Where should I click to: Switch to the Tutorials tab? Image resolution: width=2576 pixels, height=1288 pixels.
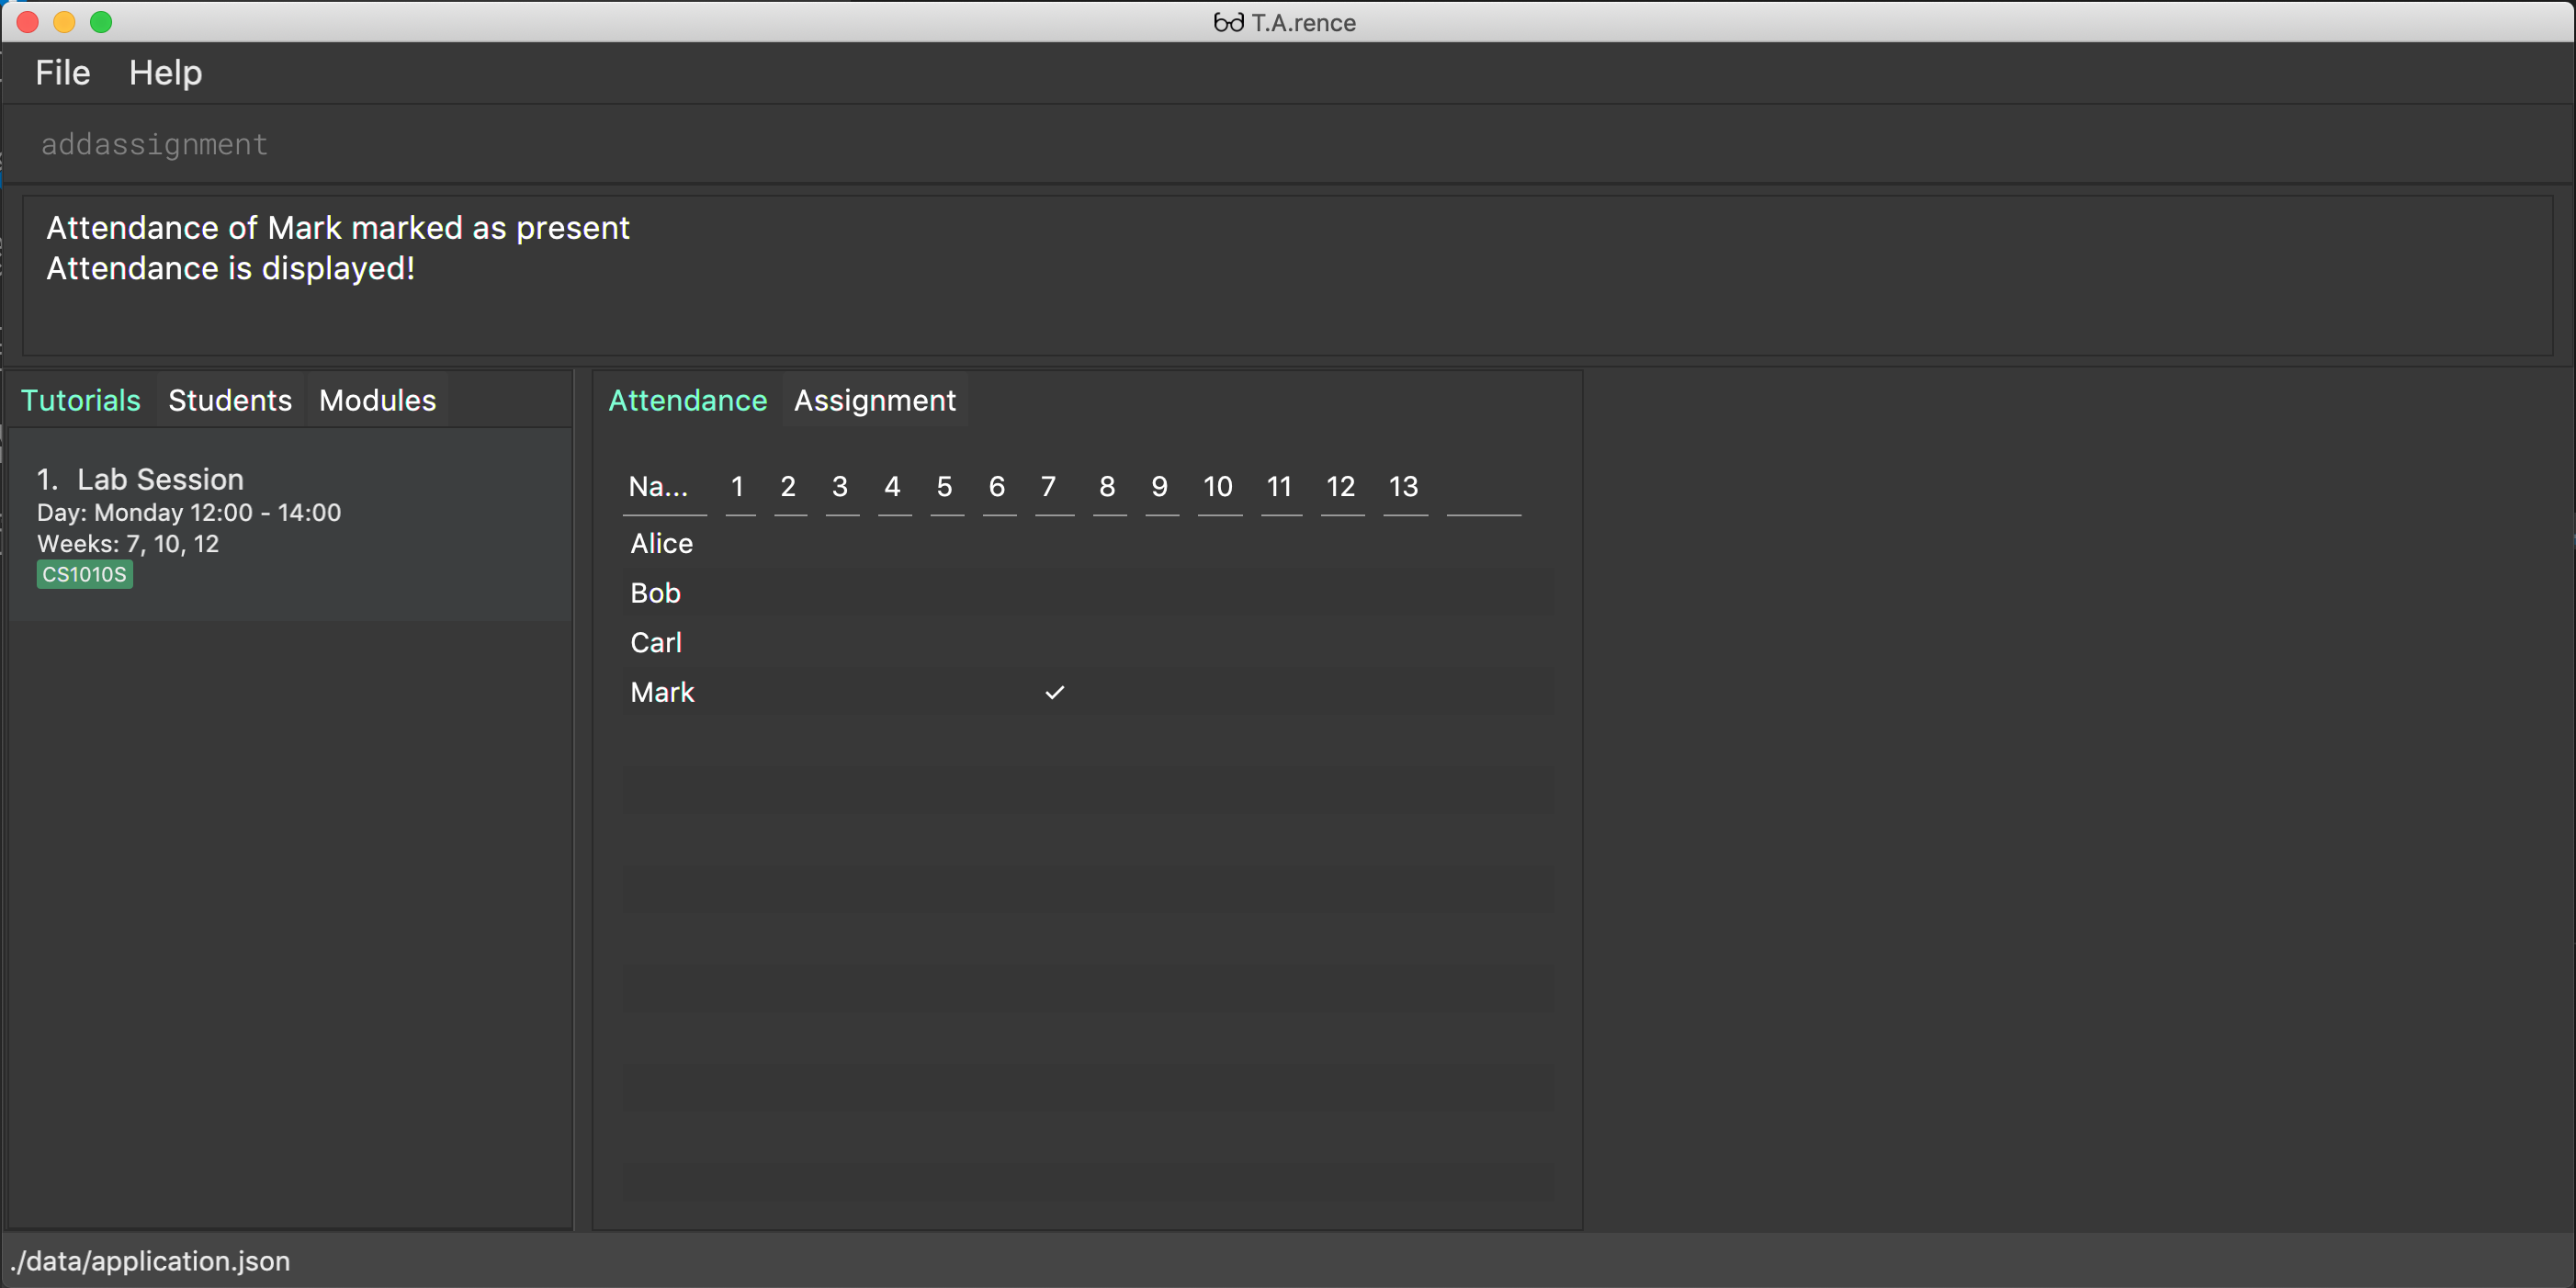pyautogui.click(x=81, y=400)
